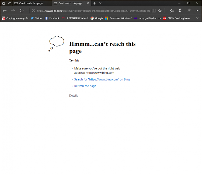Click the address bar URL
This screenshot has width=202, height=175.
(x=93, y=11)
